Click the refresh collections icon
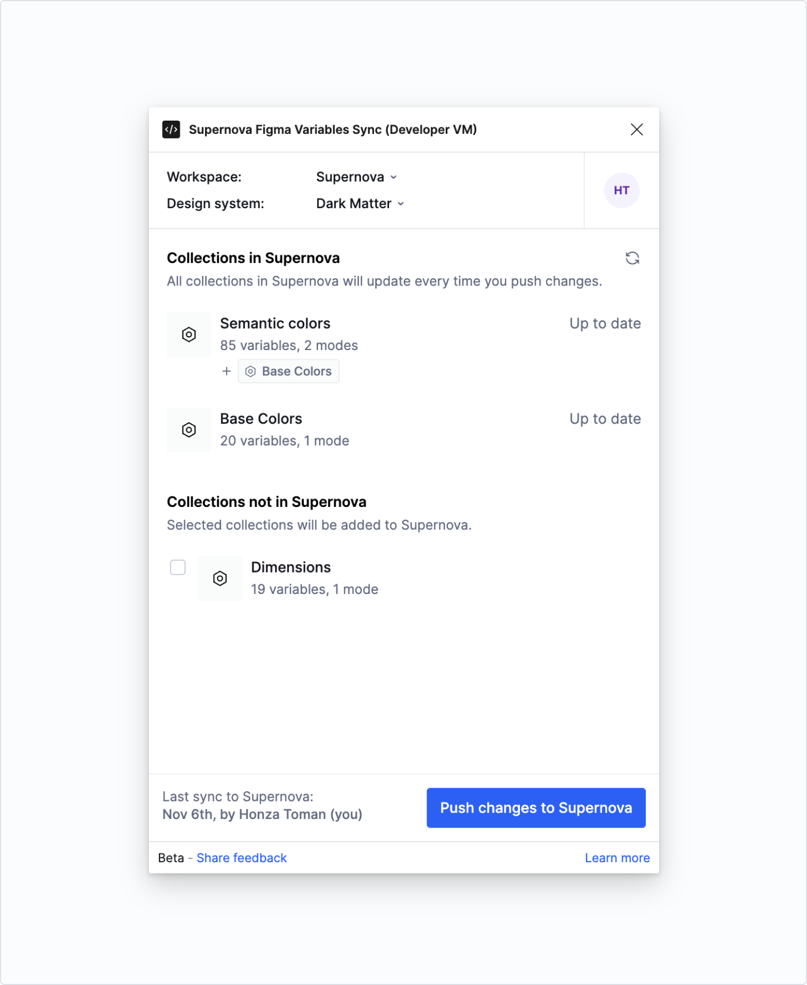Image resolution: width=807 pixels, height=985 pixels. coord(632,258)
